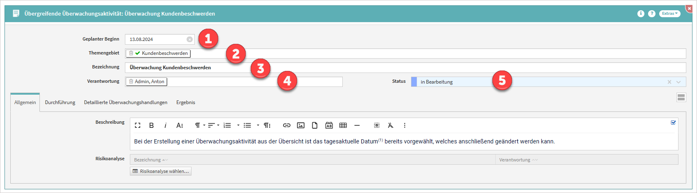Open the ordered list style dropdown
Image resolution: width=697 pixels, height=193 pixels.
click(x=238, y=125)
